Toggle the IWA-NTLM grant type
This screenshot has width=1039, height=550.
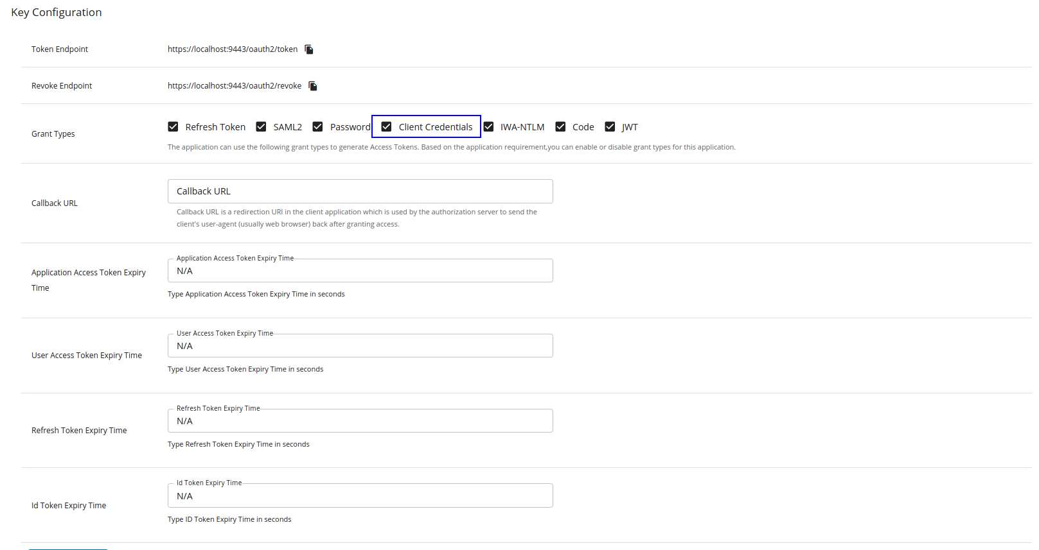pos(488,127)
